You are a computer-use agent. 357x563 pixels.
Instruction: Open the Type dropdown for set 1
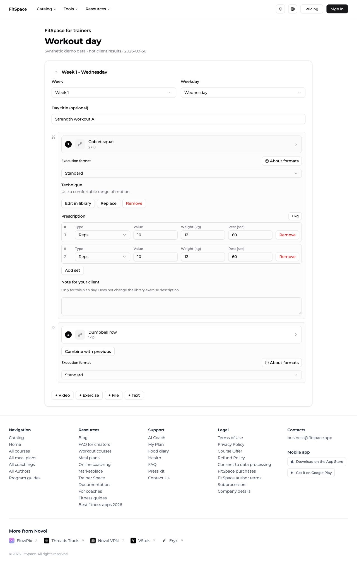[103, 235]
